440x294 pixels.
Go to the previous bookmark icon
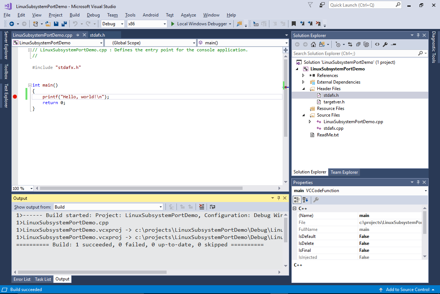click(x=302, y=24)
